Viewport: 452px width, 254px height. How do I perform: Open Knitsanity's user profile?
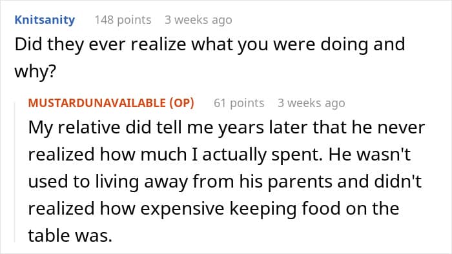pyautogui.click(x=45, y=20)
